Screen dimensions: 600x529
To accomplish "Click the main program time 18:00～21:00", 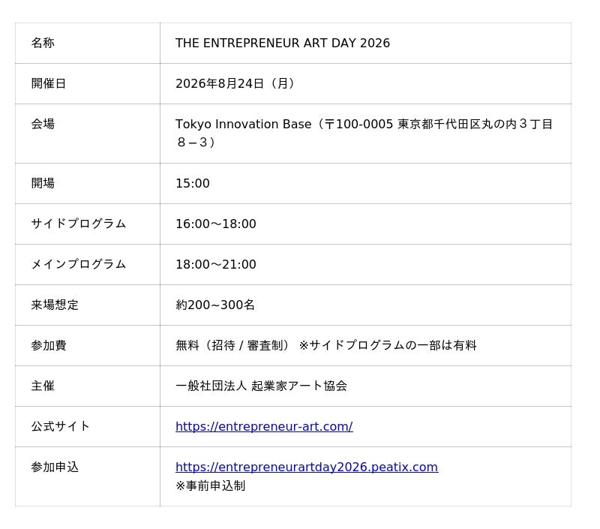I will [x=216, y=264].
